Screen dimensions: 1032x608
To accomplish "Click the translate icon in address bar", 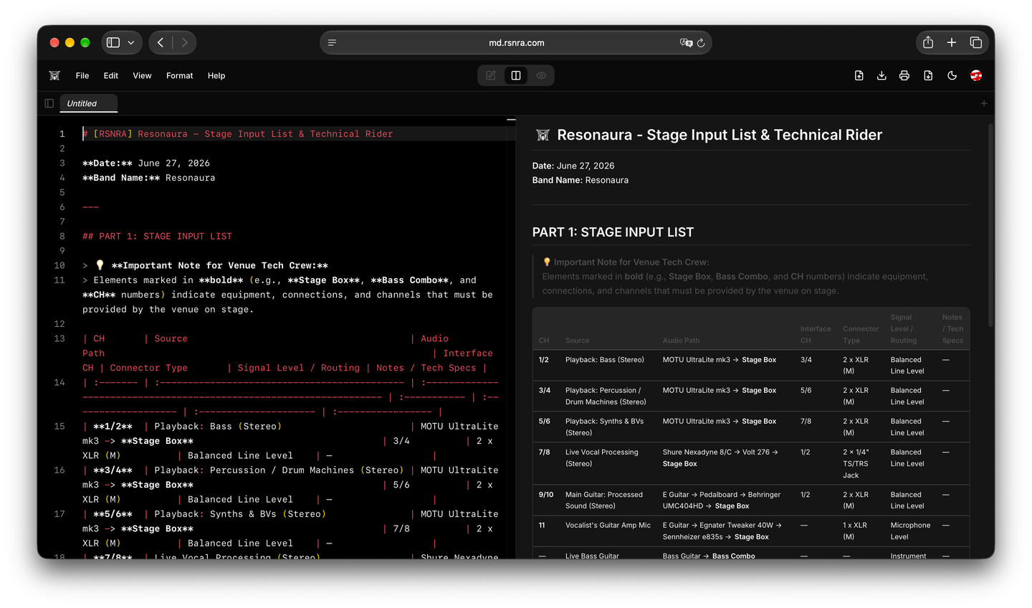I will pos(686,42).
